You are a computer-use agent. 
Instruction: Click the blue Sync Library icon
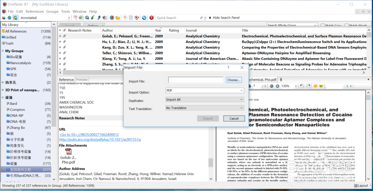click(x=144, y=18)
